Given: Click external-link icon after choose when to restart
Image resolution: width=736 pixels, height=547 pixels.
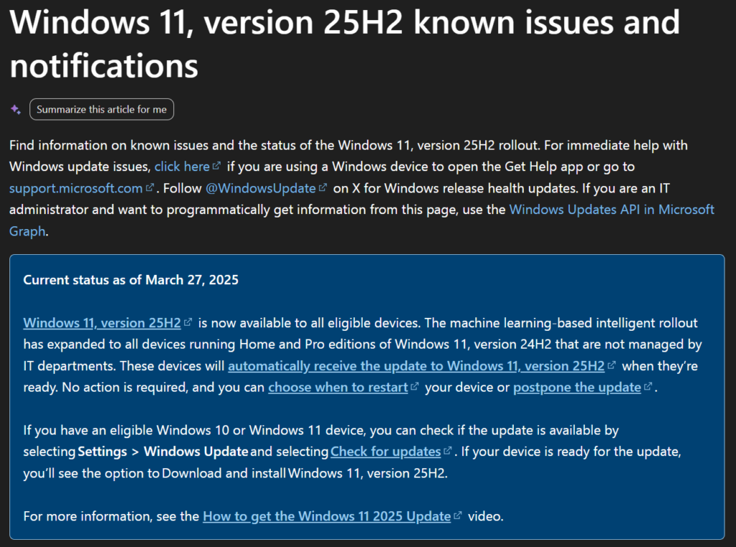Looking at the screenshot, I should click(x=414, y=388).
